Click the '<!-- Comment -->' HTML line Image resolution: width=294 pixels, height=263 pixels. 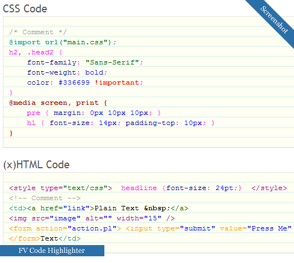45,198
